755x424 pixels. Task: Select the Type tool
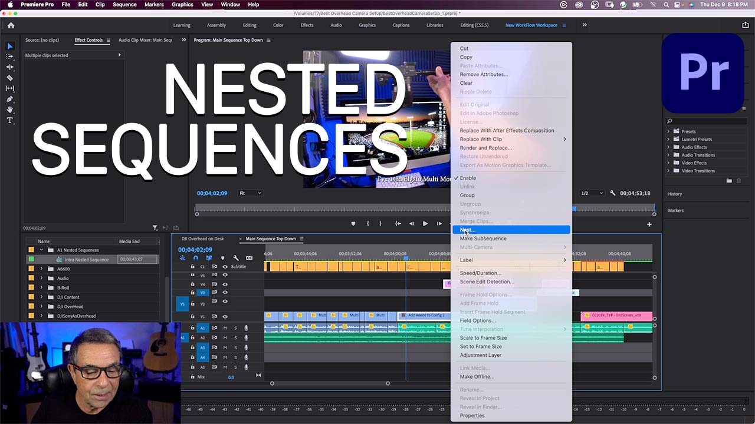pos(9,120)
